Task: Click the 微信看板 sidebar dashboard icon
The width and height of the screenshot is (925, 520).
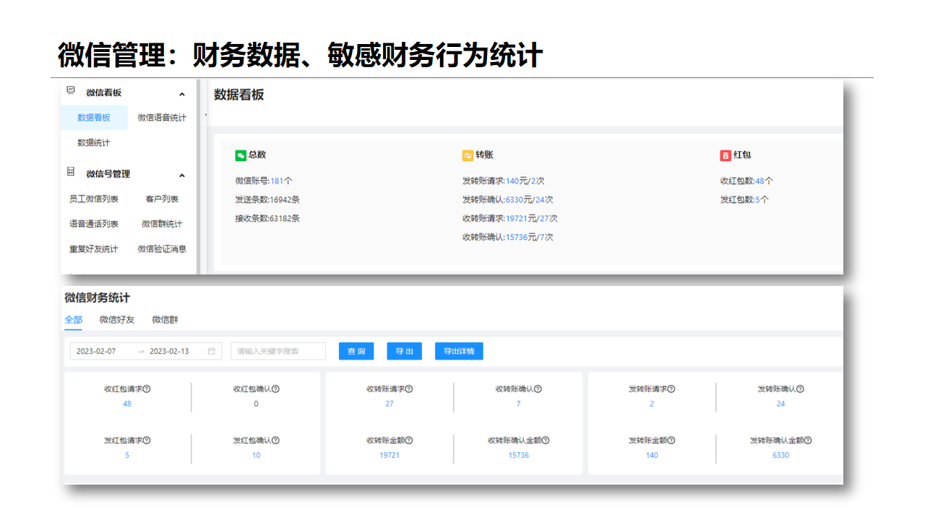Action: pyautogui.click(x=71, y=91)
